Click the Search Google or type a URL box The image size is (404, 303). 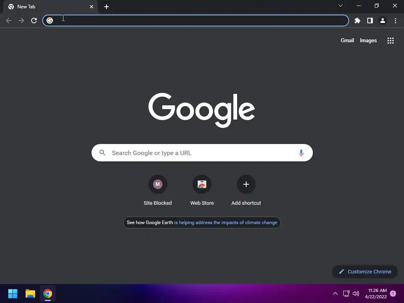202,153
